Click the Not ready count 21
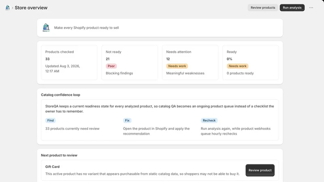324x182 pixels. click(107, 59)
